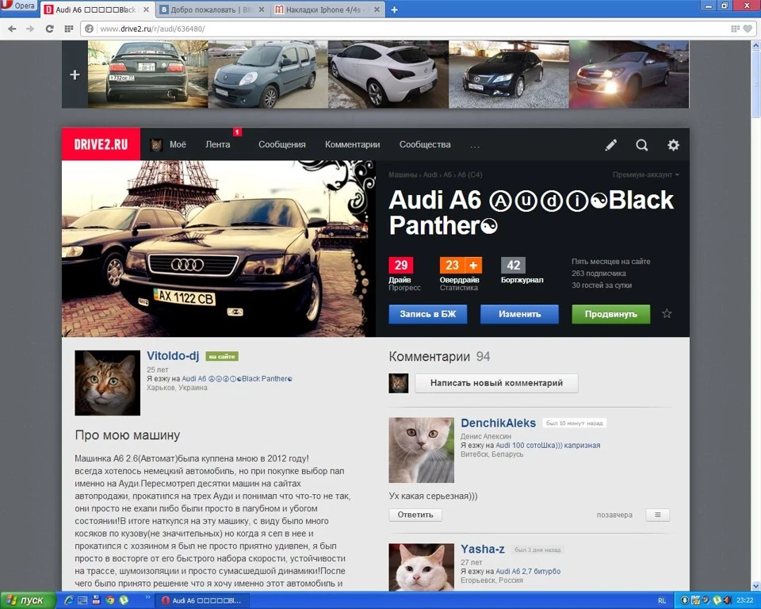Open the 'Audi 100 сотоШка))) капризная' link
This screenshot has width=761, height=609.
pyautogui.click(x=548, y=446)
